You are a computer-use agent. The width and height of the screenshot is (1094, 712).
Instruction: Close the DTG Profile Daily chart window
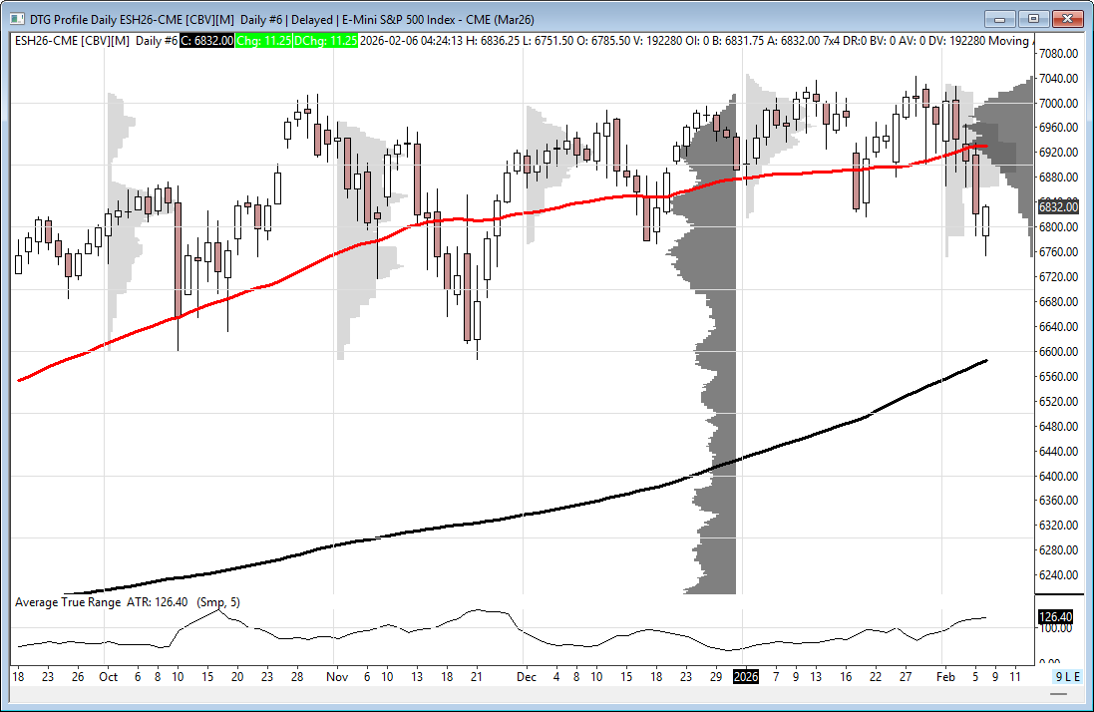tap(1068, 18)
